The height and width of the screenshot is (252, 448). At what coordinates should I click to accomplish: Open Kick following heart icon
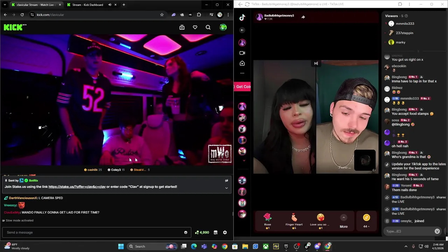(195, 27)
